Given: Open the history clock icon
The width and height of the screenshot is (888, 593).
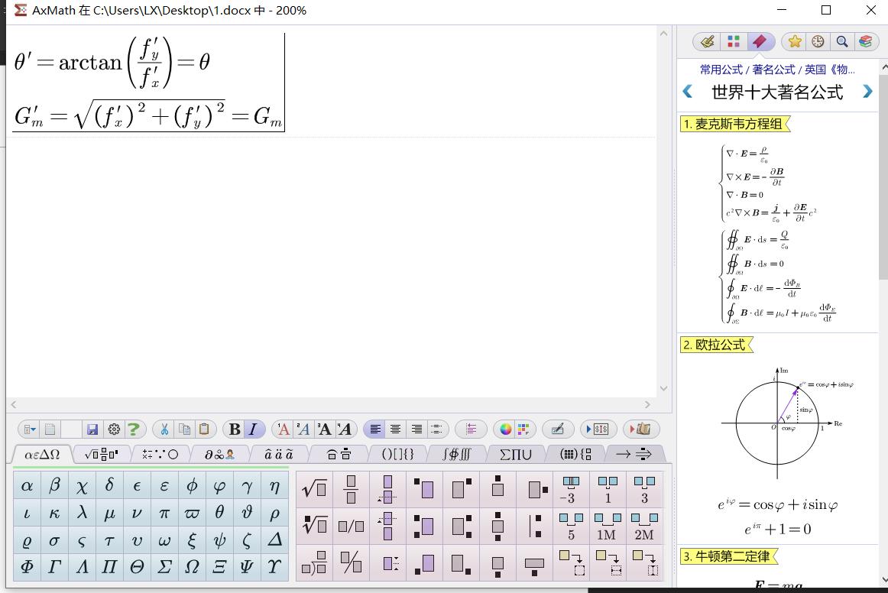Looking at the screenshot, I should coord(819,41).
